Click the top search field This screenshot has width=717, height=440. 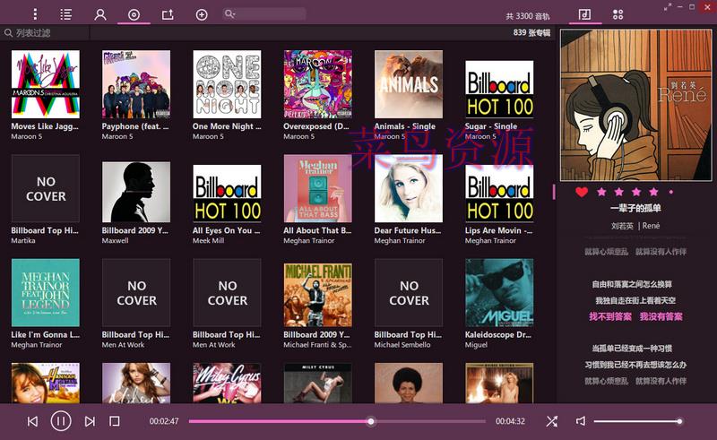pyautogui.click(x=269, y=14)
